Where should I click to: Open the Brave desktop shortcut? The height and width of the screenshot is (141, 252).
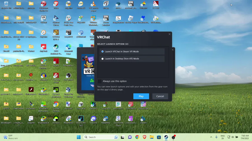point(56,5)
